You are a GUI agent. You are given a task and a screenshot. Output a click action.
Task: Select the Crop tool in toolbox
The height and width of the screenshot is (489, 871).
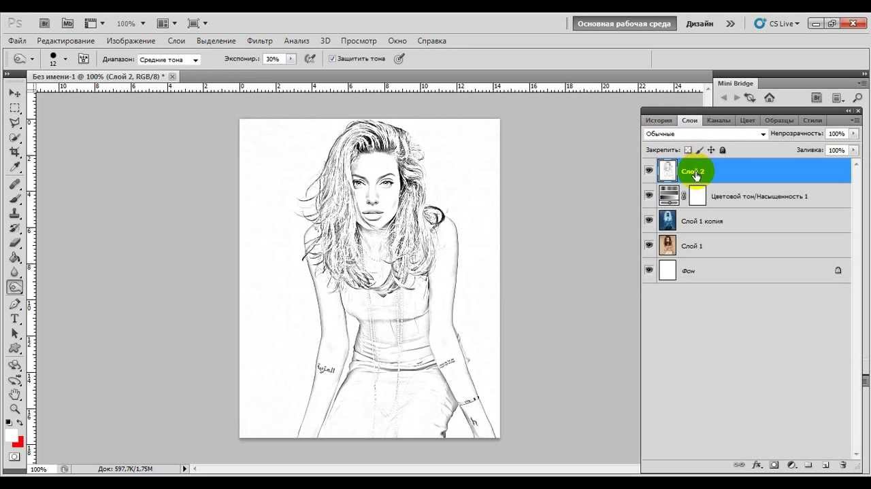pyautogui.click(x=14, y=152)
